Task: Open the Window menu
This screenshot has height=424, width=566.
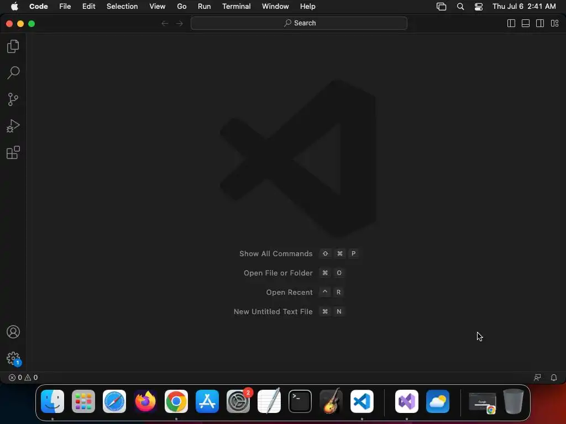Action: pos(275,7)
